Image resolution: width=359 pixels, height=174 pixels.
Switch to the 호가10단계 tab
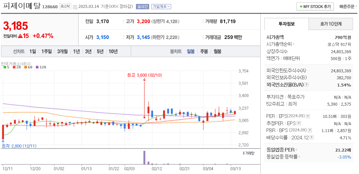(331, 24)
